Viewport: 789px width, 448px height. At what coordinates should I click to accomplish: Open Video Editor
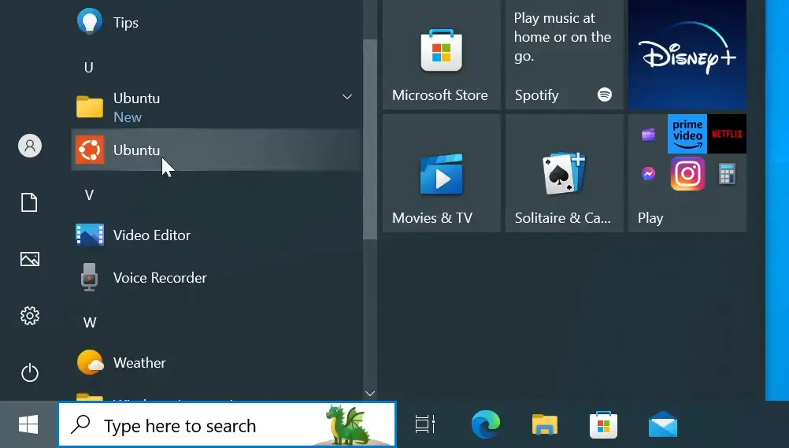pos(217,235)
